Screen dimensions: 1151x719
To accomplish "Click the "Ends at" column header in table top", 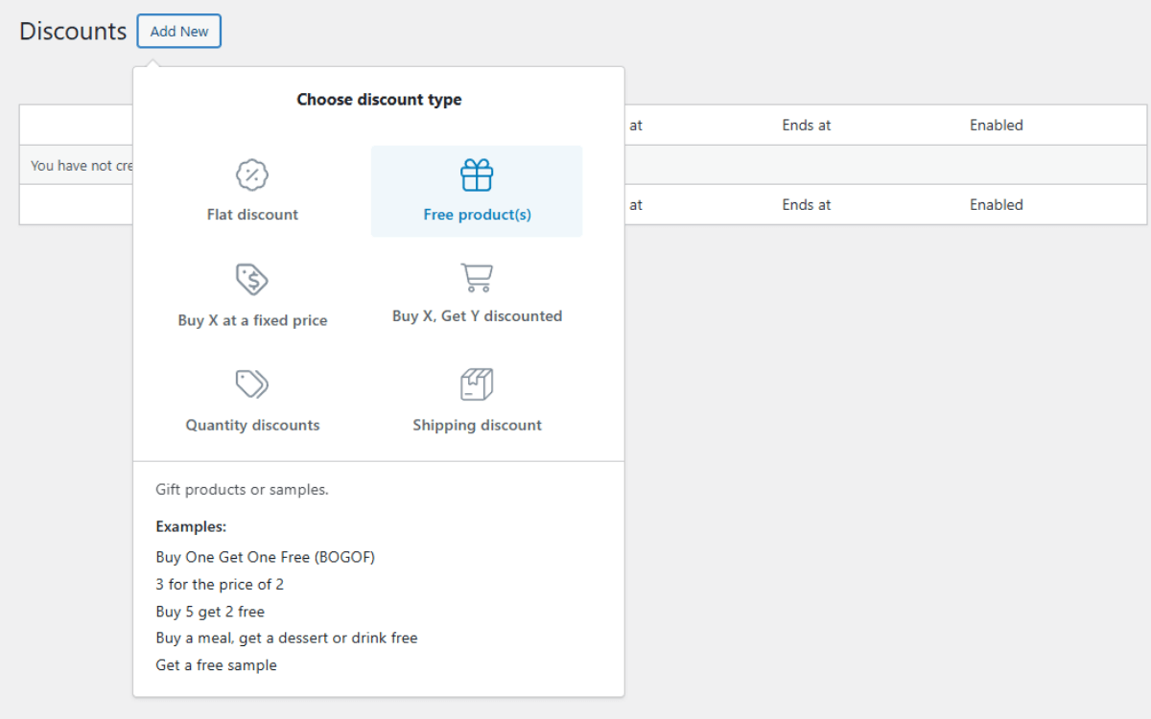I will (806, 126).
